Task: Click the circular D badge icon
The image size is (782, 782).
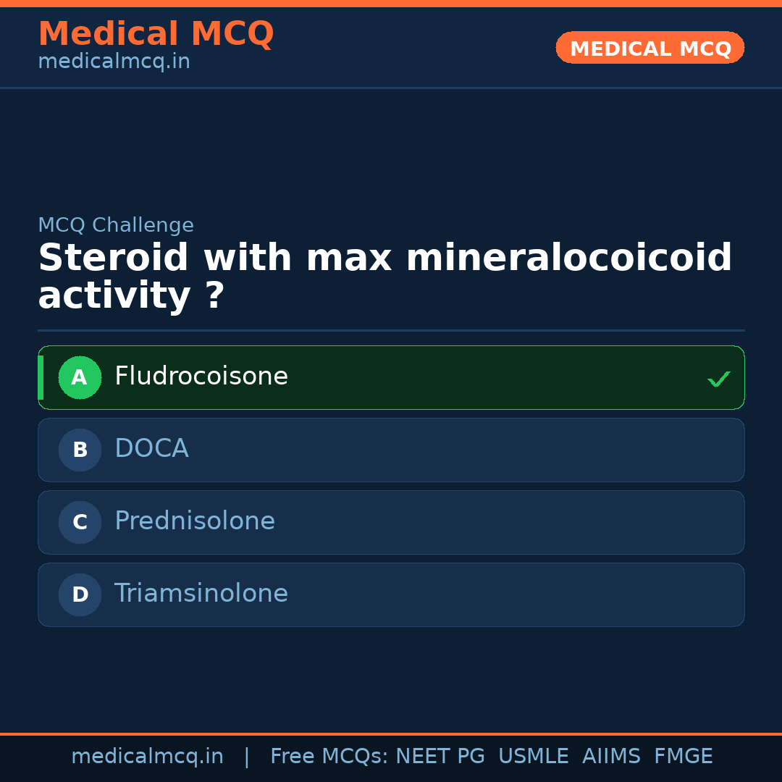Action: click(80, 594)
